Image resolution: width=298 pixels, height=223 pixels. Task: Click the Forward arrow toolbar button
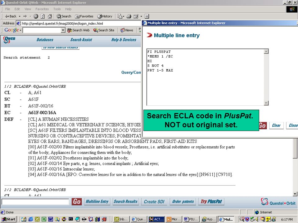coord(25,16)
